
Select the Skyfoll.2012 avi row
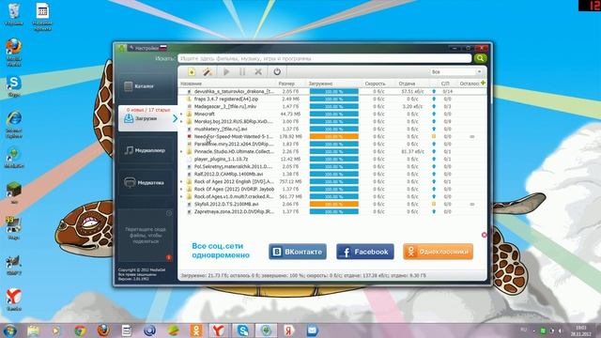[331, 204]
